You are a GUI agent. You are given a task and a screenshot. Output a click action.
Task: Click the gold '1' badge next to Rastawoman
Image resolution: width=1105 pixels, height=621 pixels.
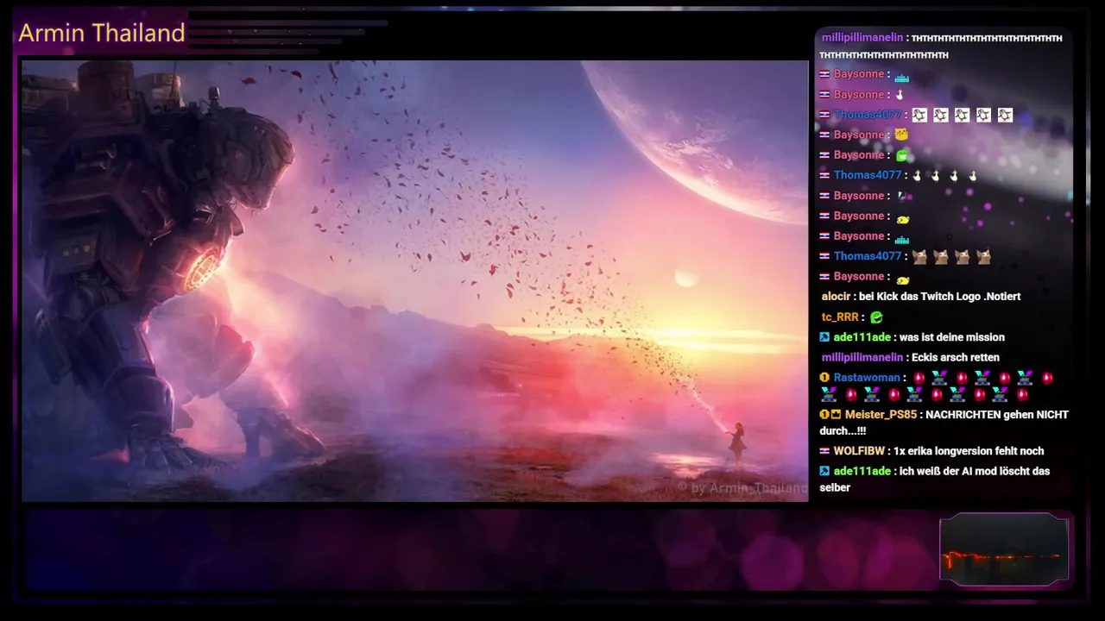(824, 378)
